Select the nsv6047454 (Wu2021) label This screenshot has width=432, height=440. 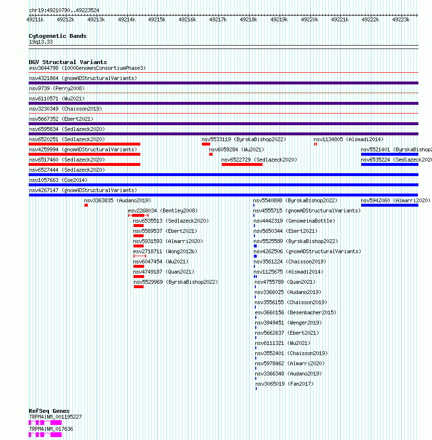pos(161,261)
